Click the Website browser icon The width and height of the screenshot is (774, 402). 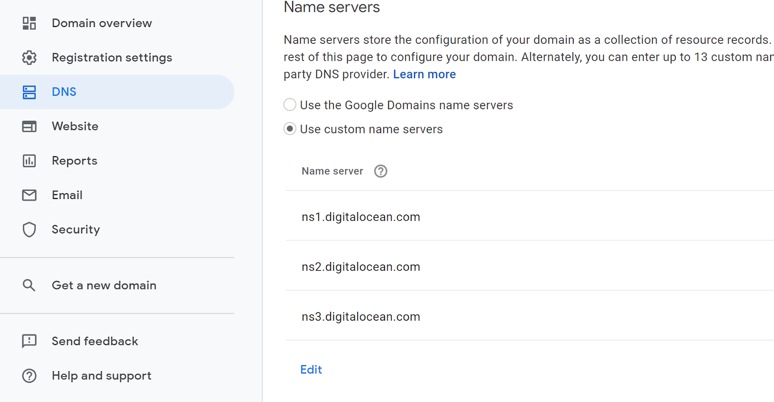(29, 127)
